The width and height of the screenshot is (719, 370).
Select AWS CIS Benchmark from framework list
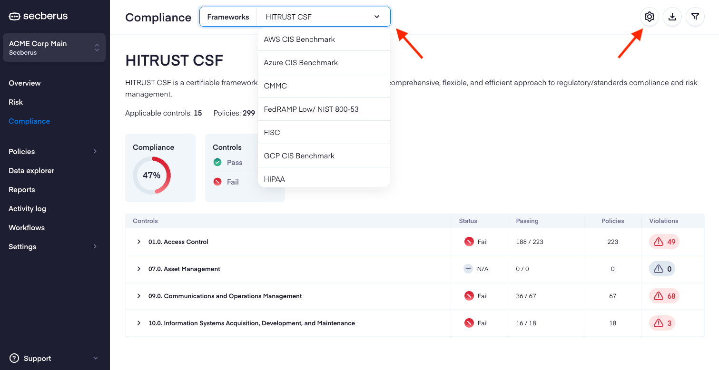324,39
